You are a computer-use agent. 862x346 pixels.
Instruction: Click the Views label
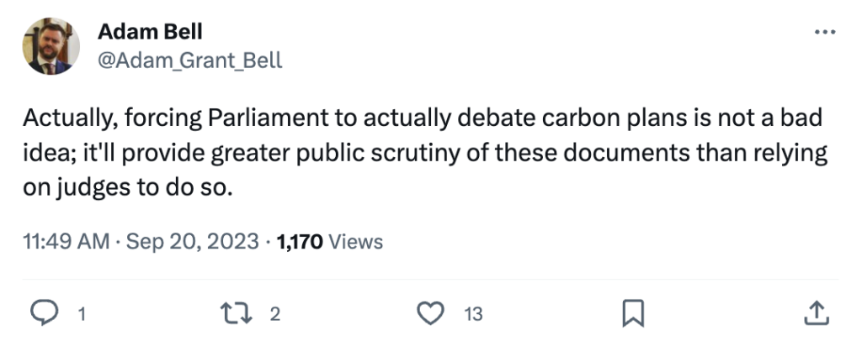[355, 242]
